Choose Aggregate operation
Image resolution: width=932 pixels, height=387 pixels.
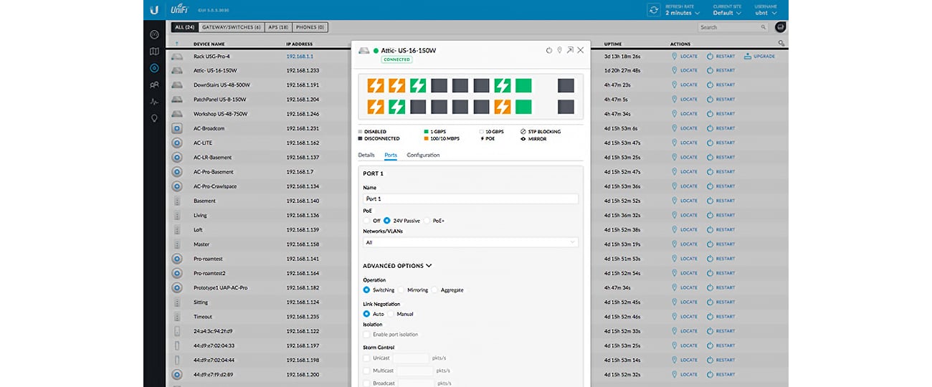pyautogui.click(x=434, y=290)
